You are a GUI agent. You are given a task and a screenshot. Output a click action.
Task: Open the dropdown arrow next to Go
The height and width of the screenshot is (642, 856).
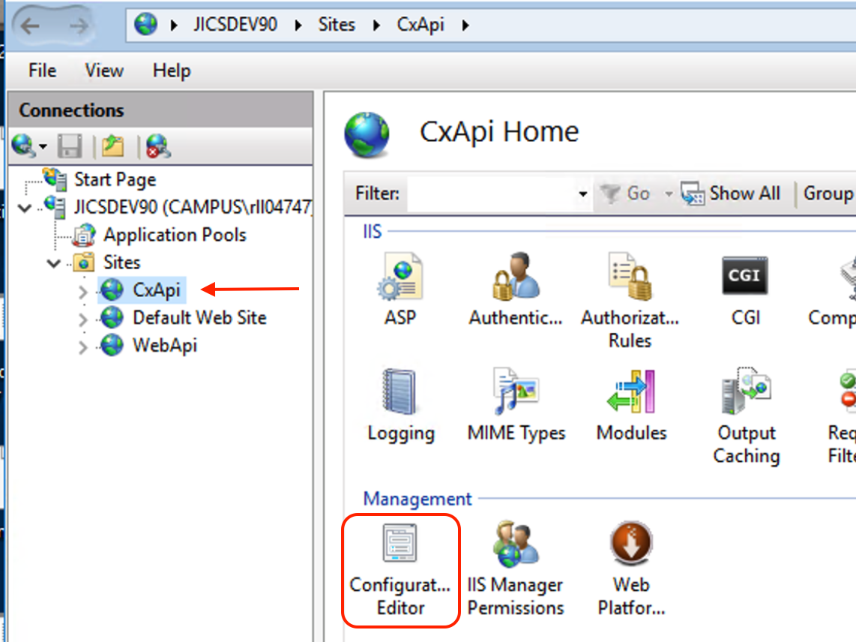(x=668, y=193)
